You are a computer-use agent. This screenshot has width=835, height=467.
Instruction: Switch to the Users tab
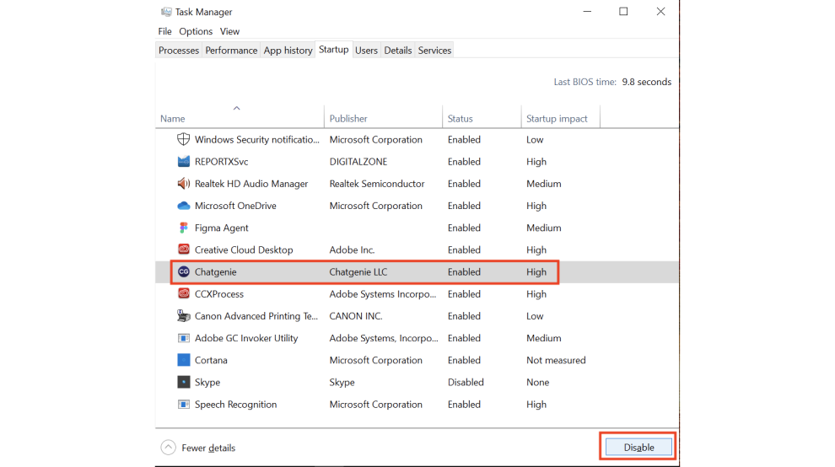(x=366, y=50)
